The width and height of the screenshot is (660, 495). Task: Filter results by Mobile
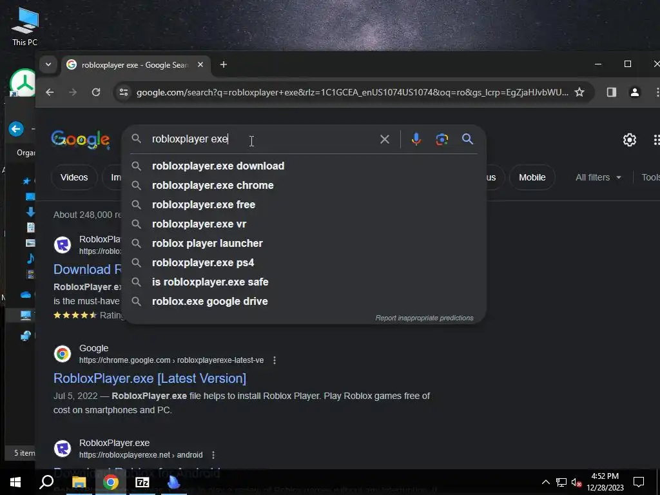tap(532, 178)
